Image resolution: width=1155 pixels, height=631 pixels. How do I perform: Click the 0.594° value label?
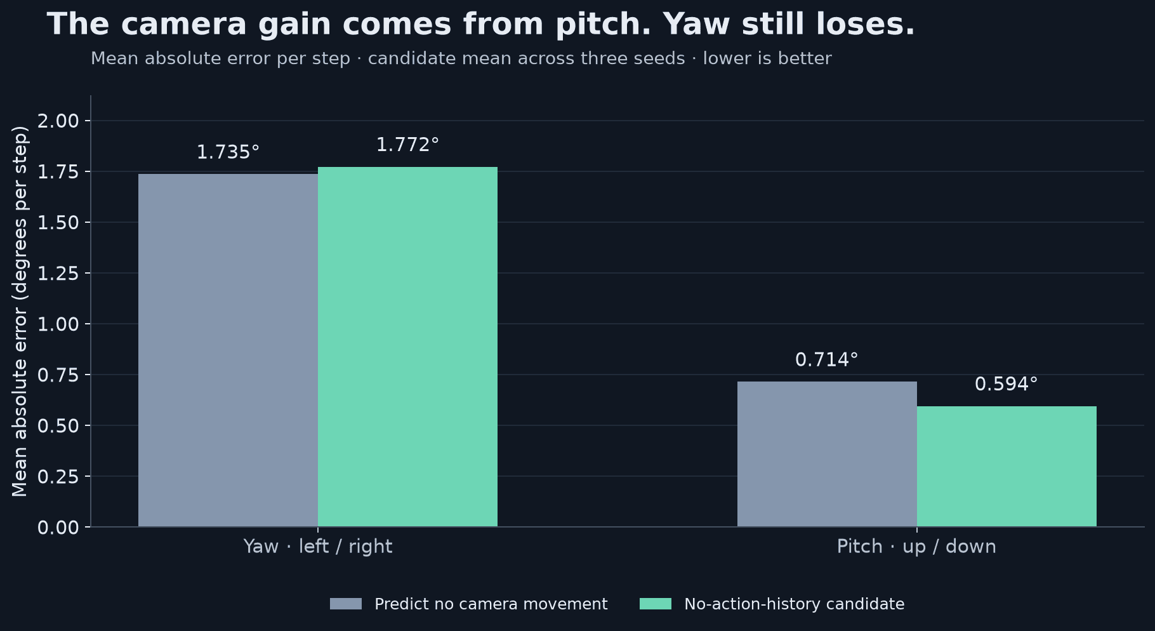(x=1006, y=384)
